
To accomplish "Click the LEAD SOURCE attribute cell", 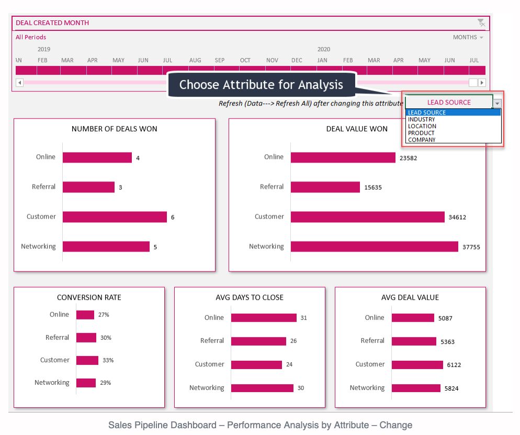I will point(449,102).
